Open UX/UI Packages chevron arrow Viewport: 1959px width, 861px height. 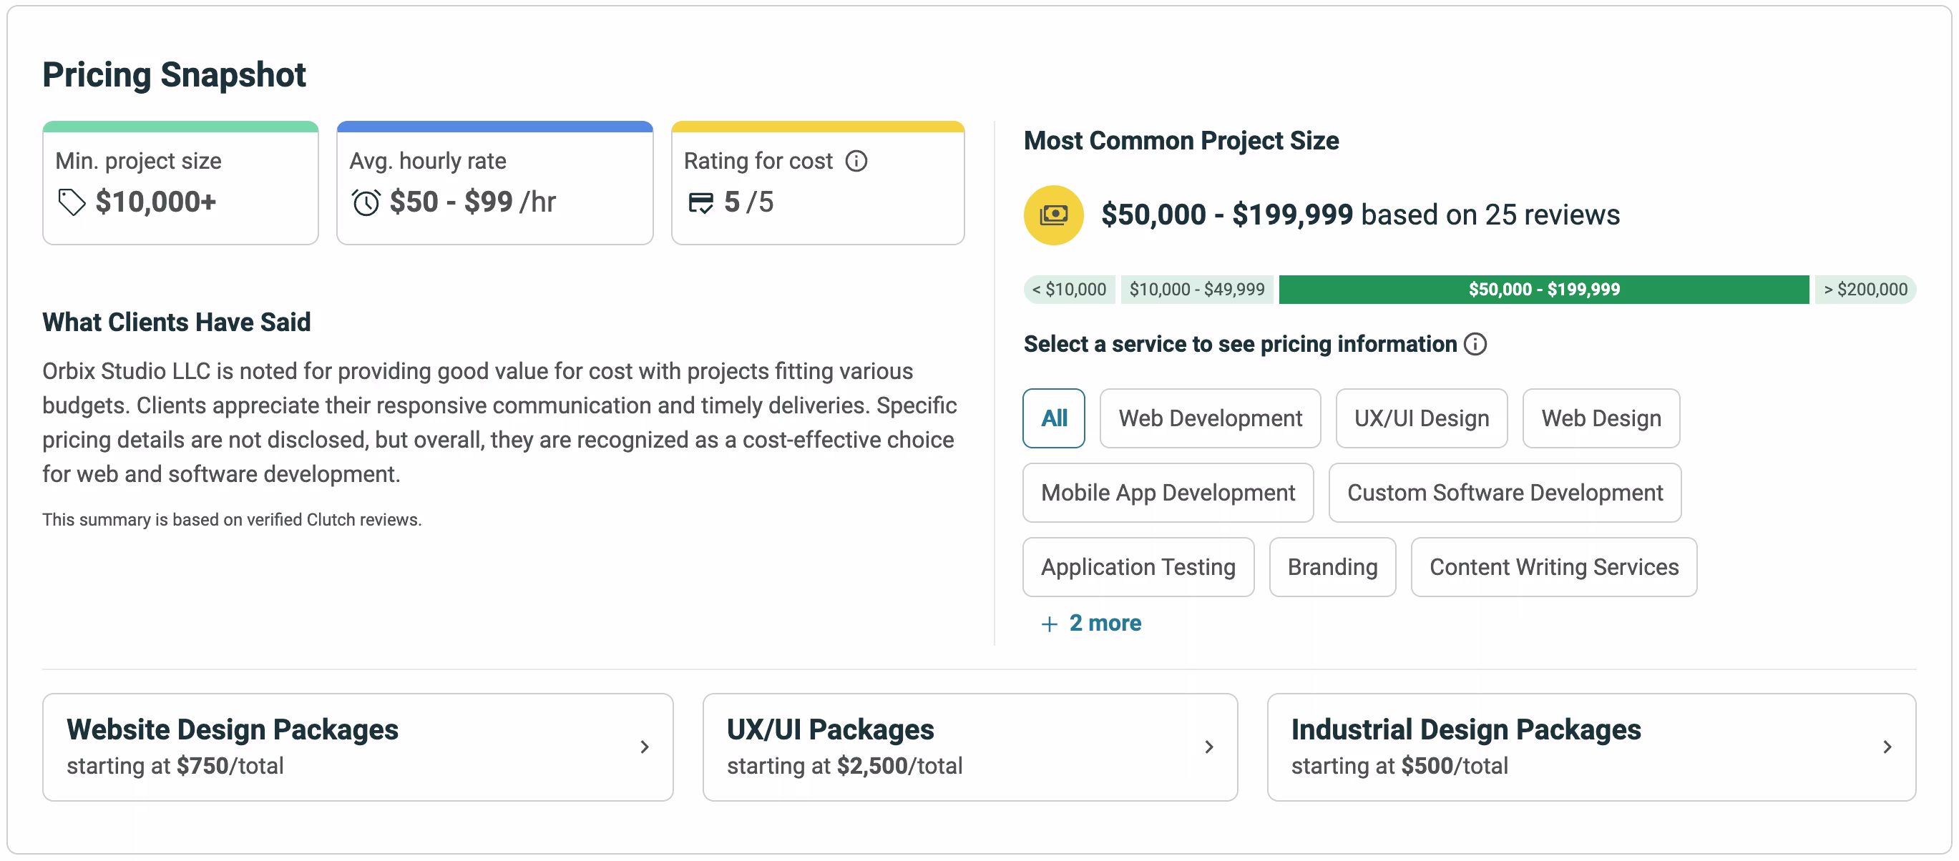[1209, 747]
